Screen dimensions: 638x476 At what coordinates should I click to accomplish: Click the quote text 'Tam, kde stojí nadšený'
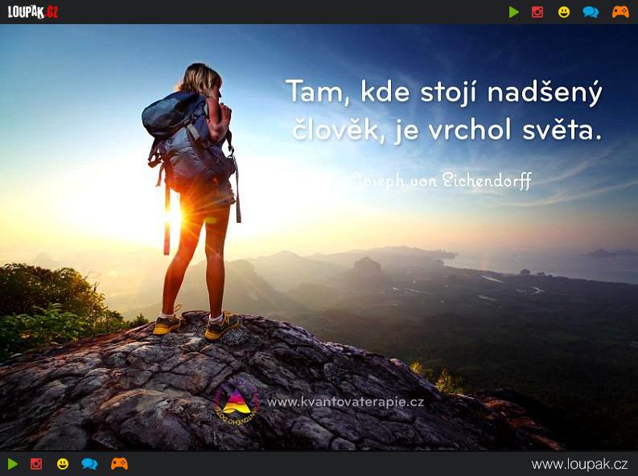[444, 92]
